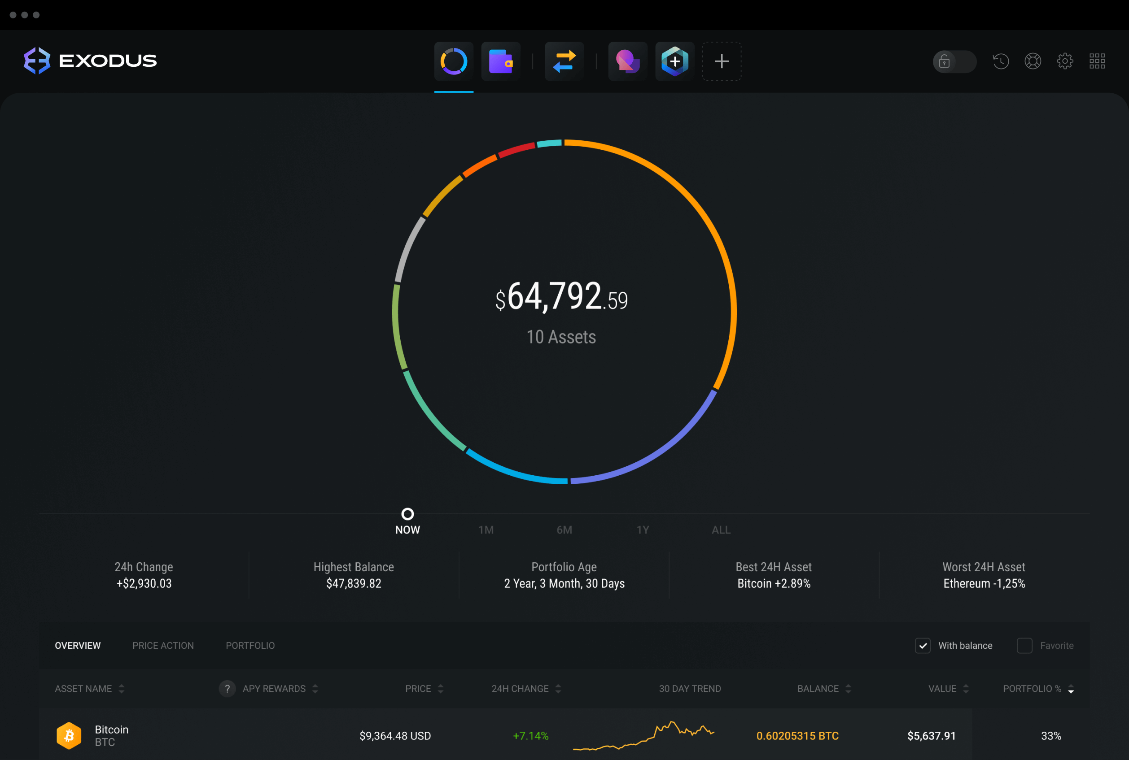Drag the portfolio timeline NOW marker
The height and width of the screenshot is (760, 1129).
tap(407, 512)
